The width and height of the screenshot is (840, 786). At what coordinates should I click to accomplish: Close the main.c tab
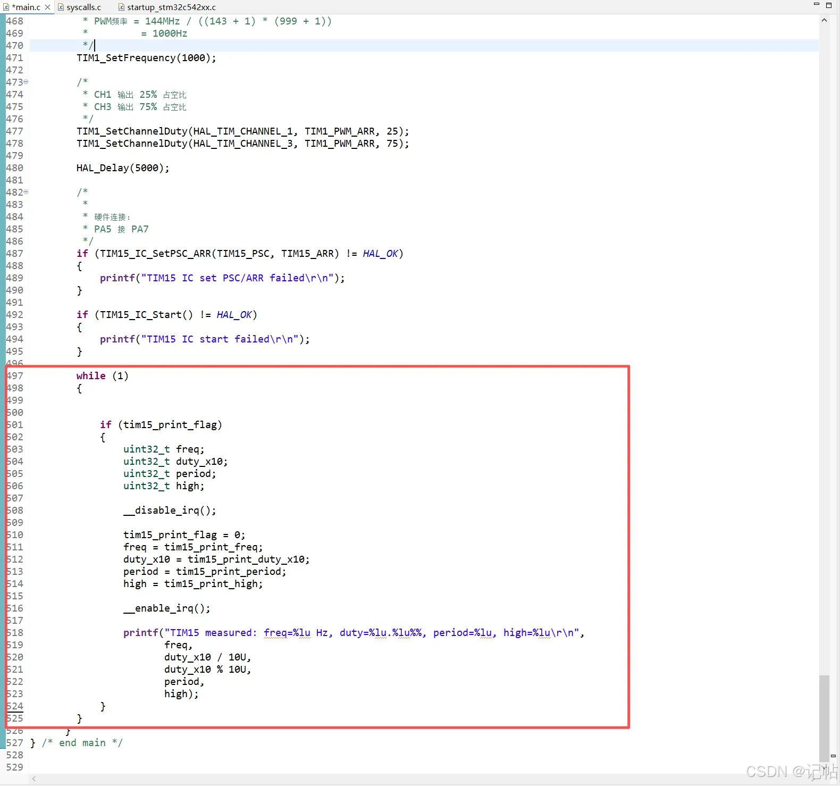[x=47, y=7]
